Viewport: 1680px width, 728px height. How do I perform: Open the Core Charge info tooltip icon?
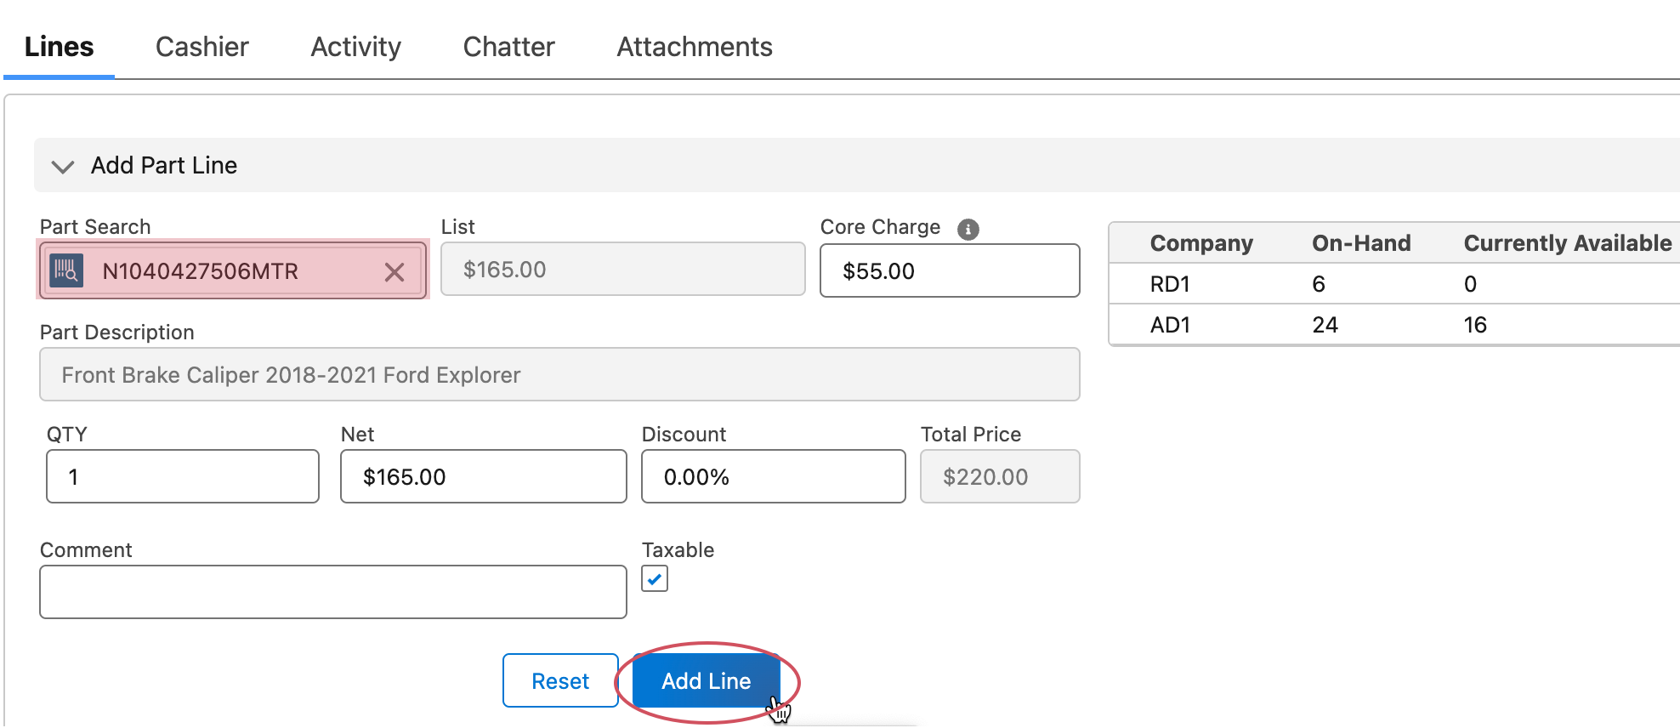(968, 229)
